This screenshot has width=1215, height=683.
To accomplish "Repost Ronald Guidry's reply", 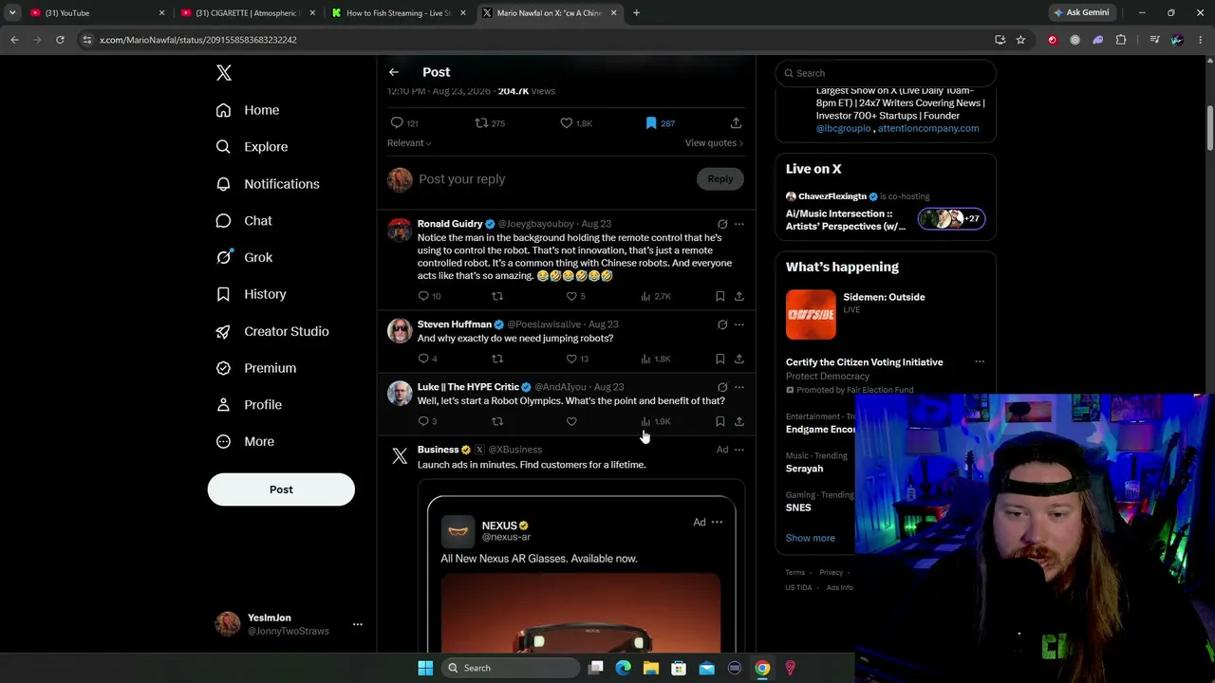I will (497, 297).
